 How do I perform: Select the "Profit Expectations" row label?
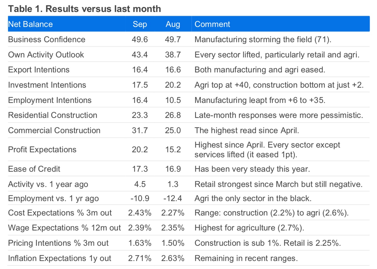42,149
